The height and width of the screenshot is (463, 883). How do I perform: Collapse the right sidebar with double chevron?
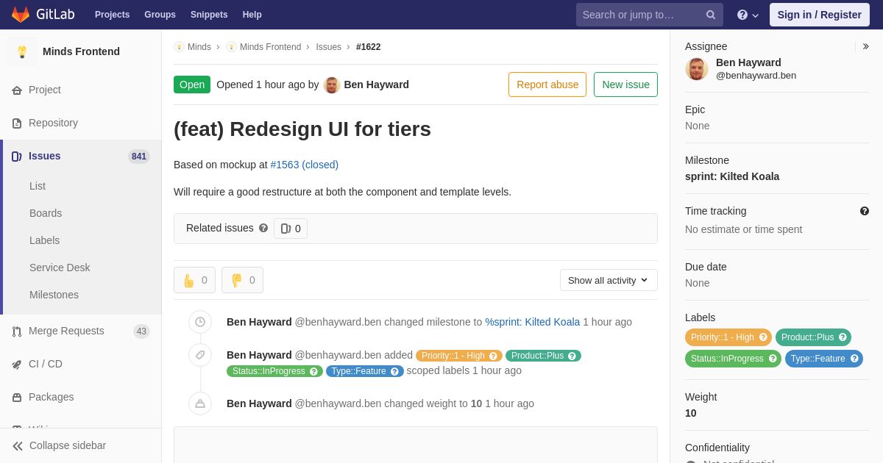pyautogui.click(x=865, y=46)
